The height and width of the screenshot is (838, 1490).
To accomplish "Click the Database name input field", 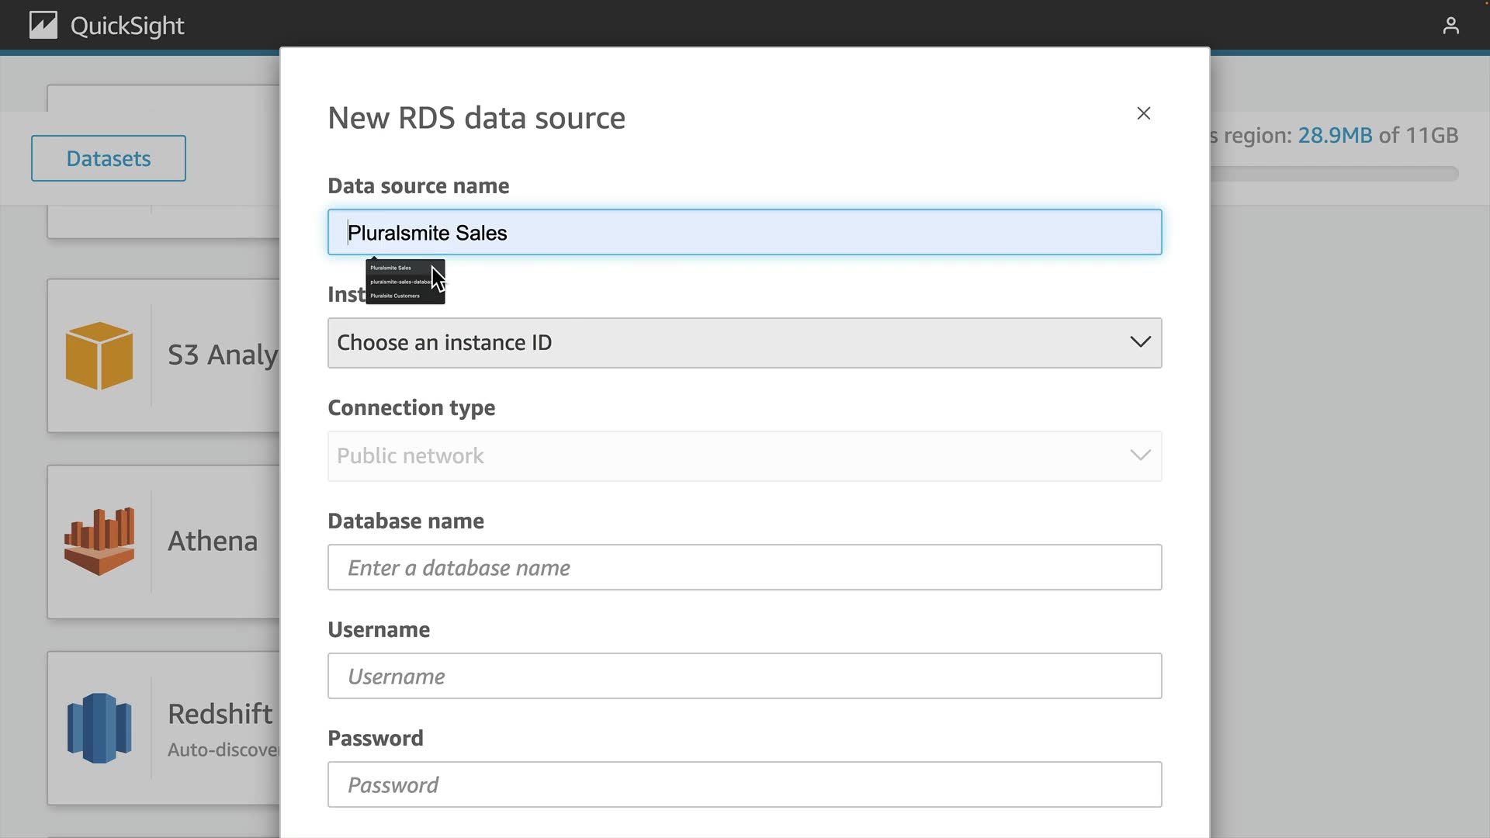I will click(x=743, y=567).
